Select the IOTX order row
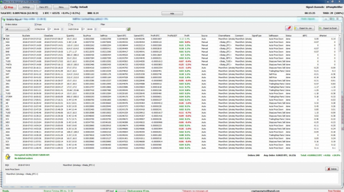 (170, 55)
